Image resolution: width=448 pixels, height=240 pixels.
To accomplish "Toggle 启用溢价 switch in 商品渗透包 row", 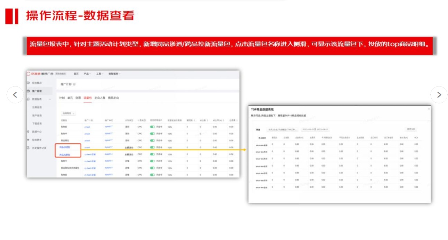I will [152, 147].
